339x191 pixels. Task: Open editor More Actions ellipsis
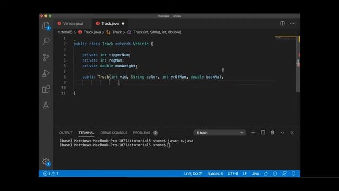point(292,23)
